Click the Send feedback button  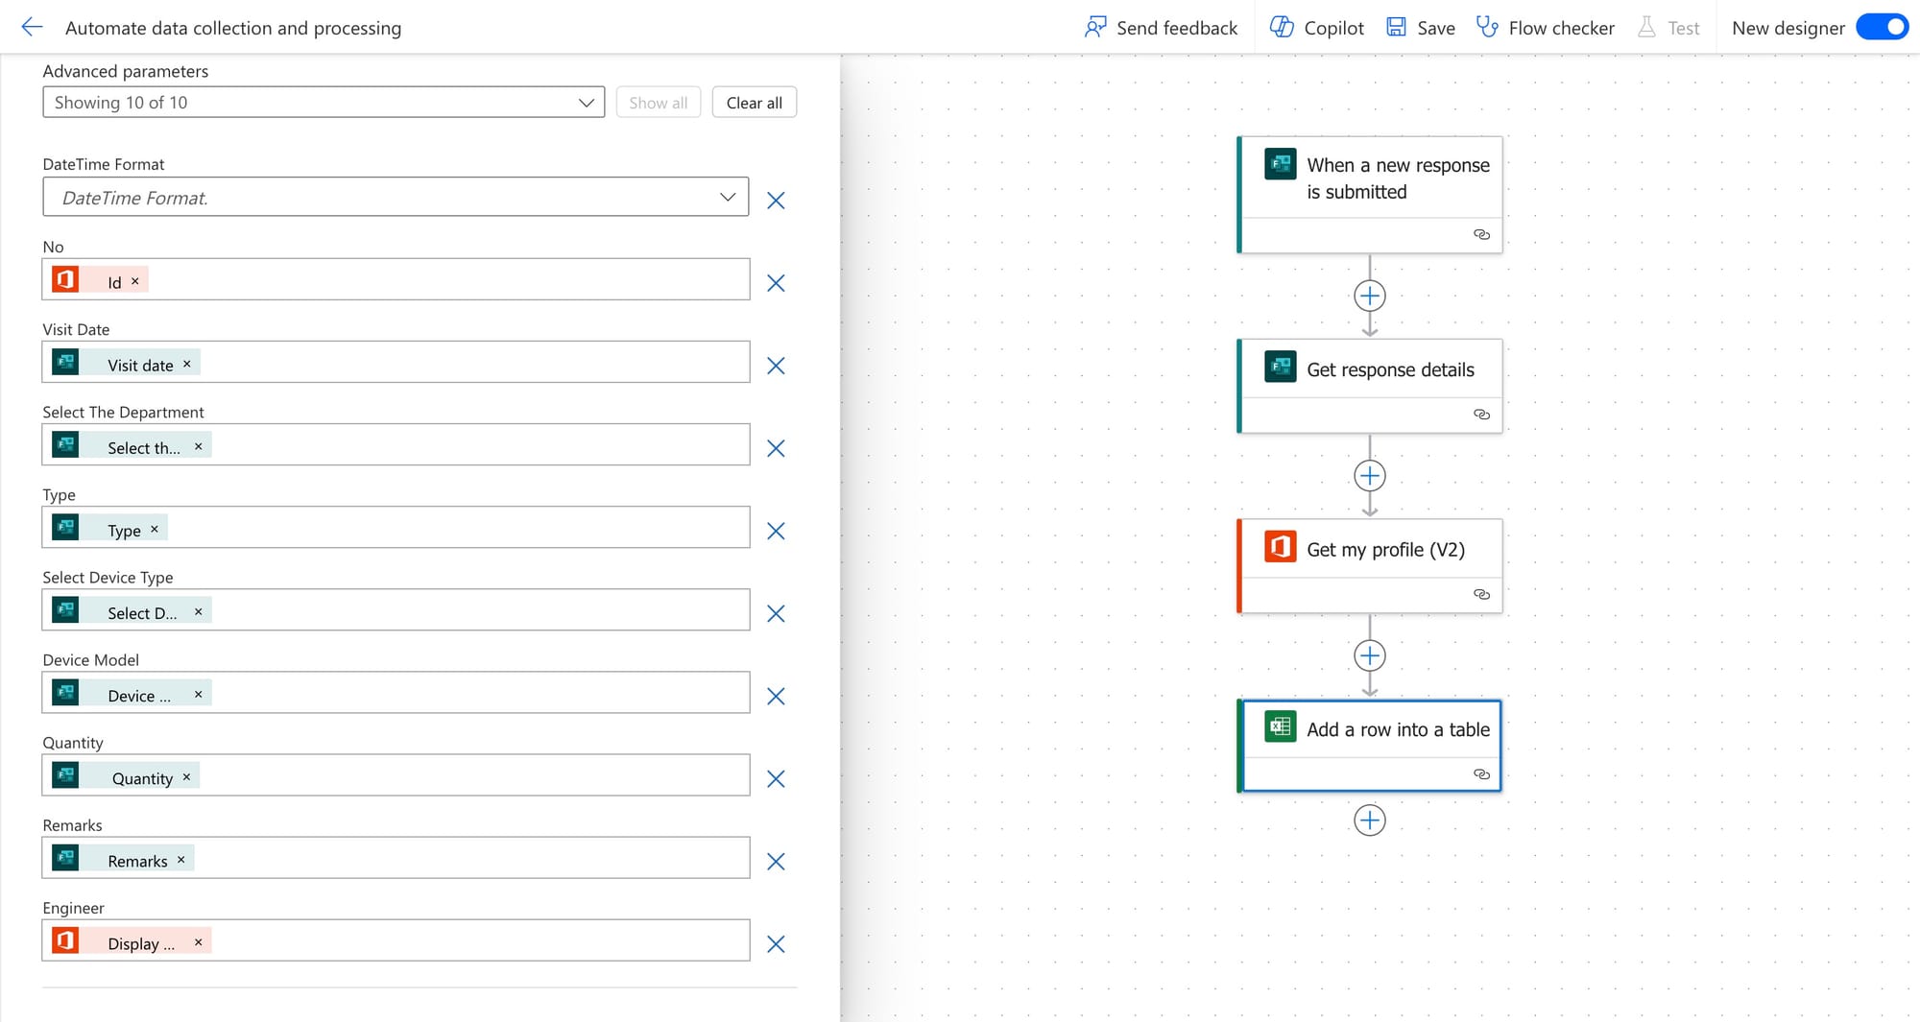(1161, 28)
